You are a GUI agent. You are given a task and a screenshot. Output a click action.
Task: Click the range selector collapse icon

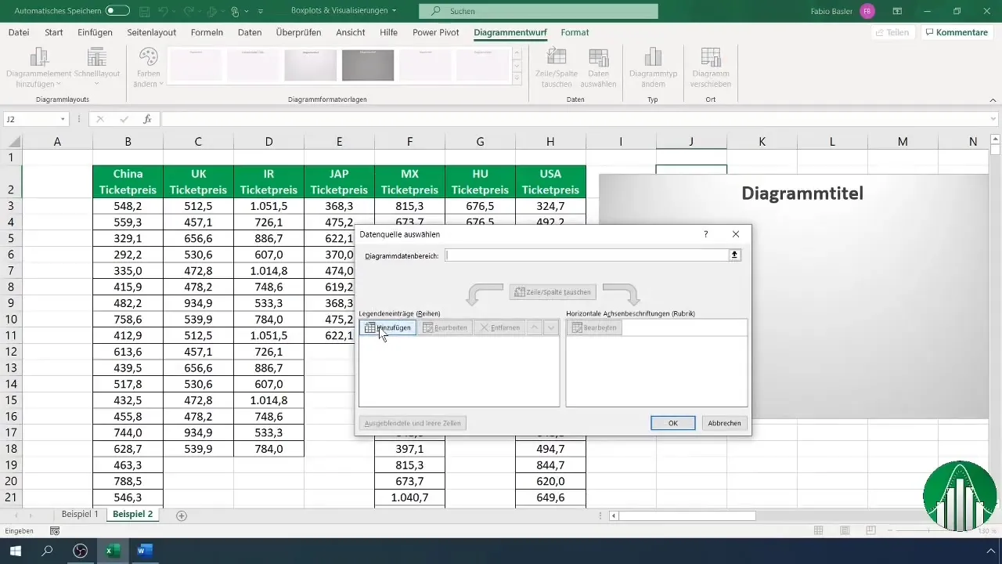point(735,255)
